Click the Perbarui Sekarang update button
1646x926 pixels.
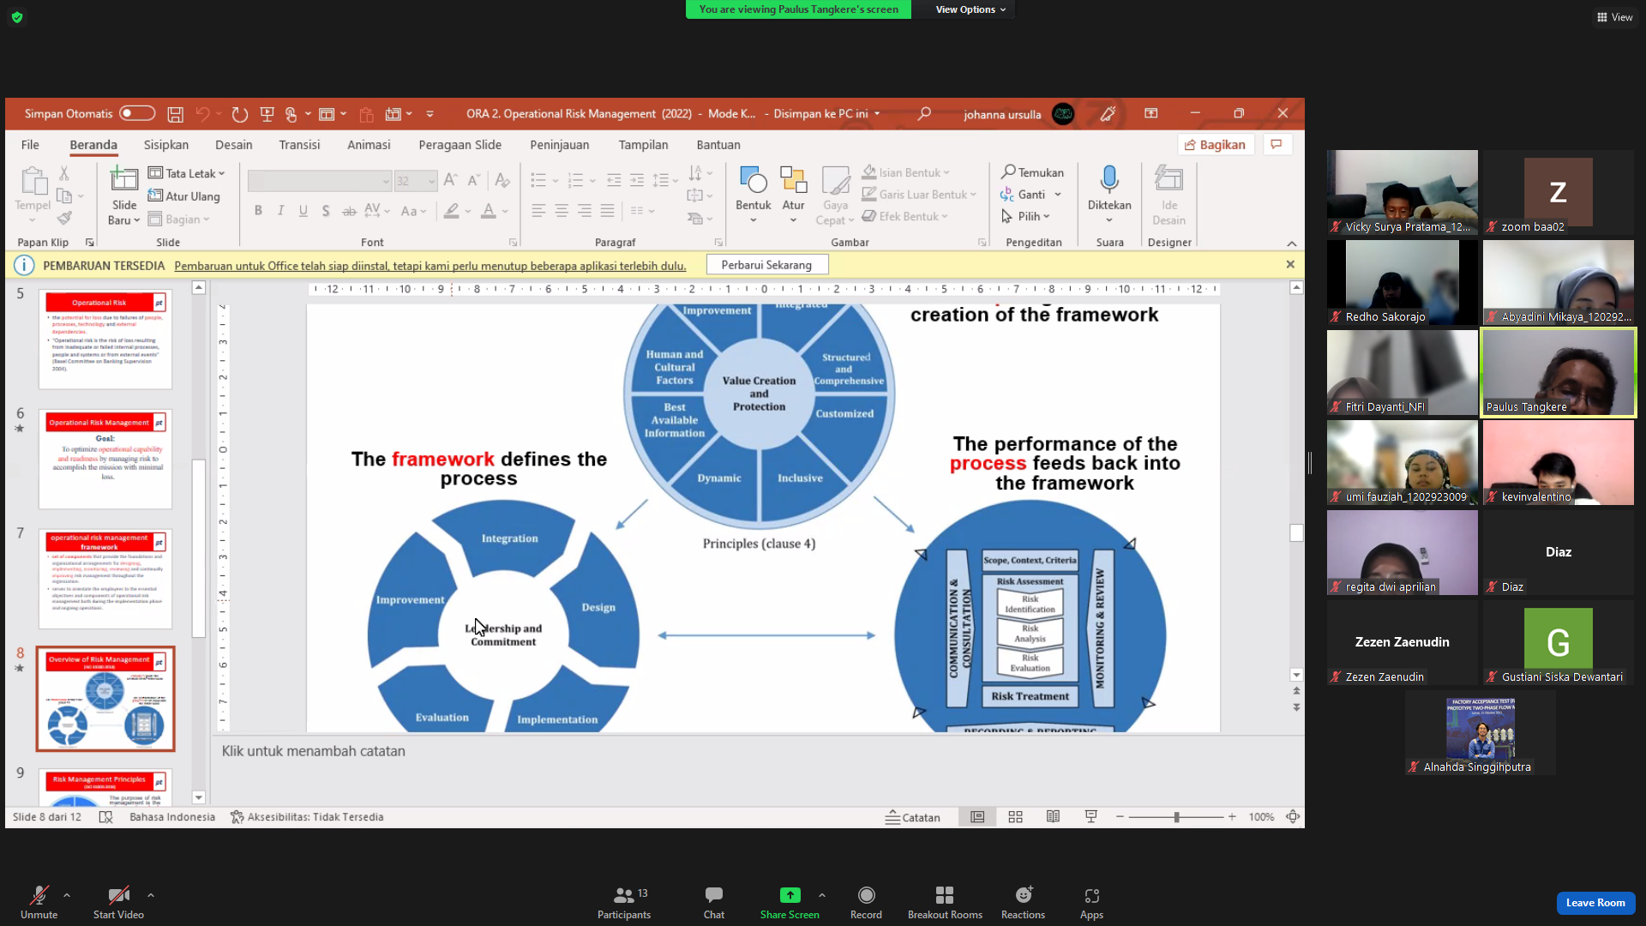click(x=766, y=265)
